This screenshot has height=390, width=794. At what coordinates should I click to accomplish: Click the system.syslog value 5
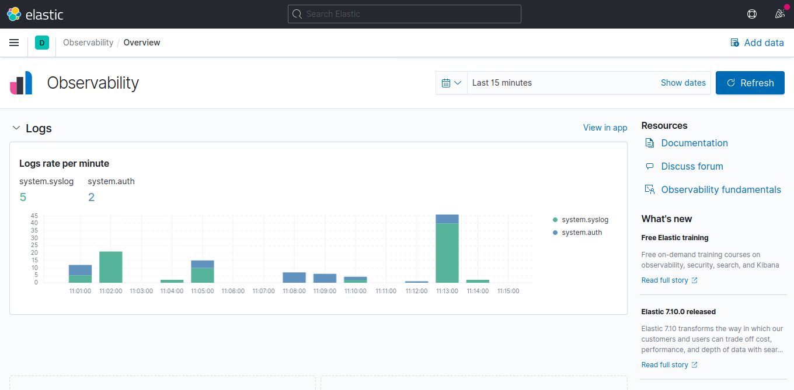tap(23, 197)
